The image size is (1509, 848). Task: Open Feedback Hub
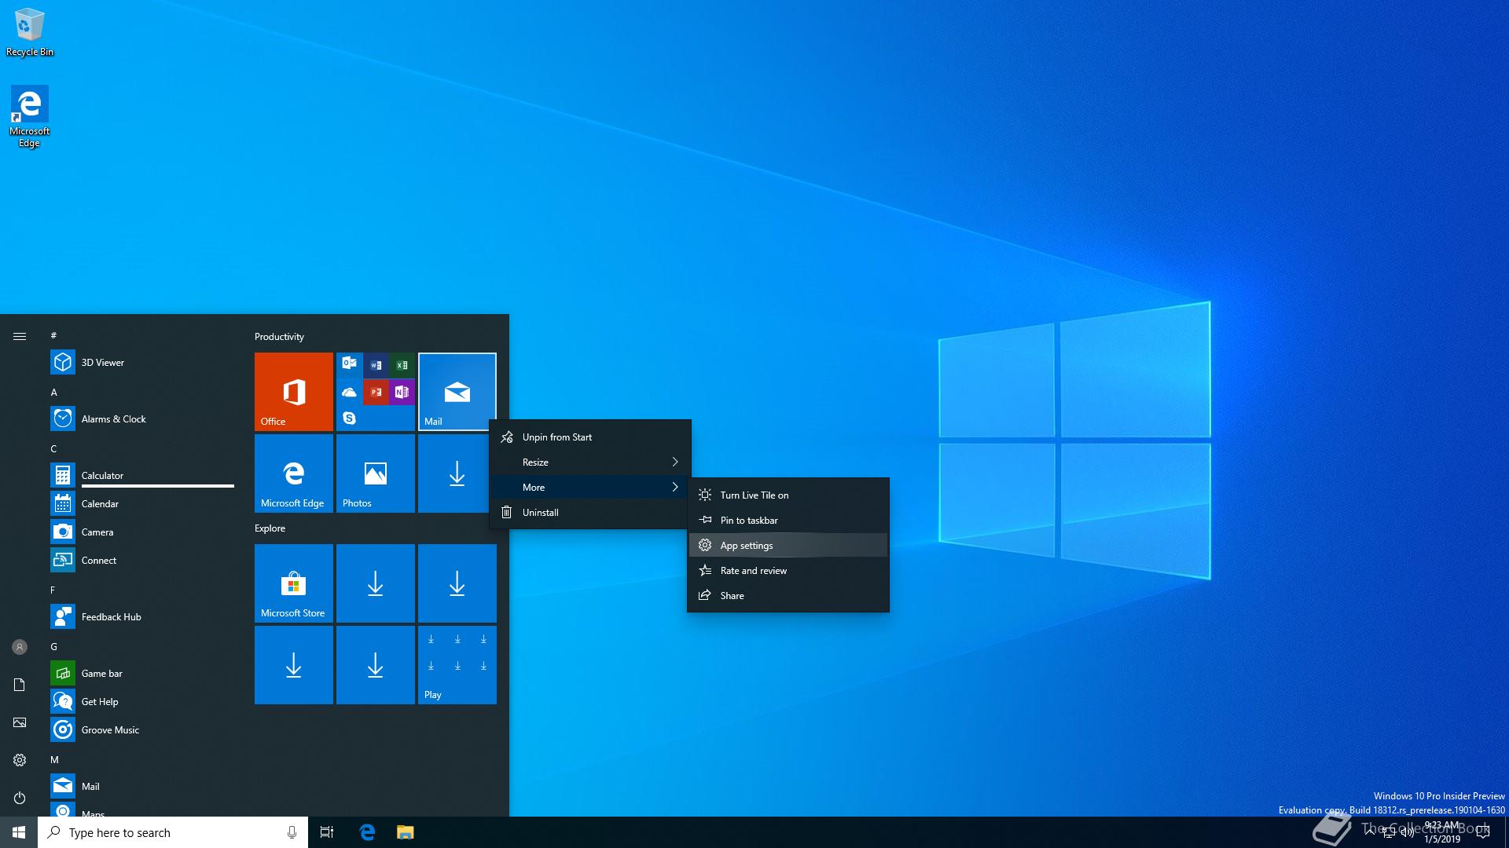tap(141, 617)
